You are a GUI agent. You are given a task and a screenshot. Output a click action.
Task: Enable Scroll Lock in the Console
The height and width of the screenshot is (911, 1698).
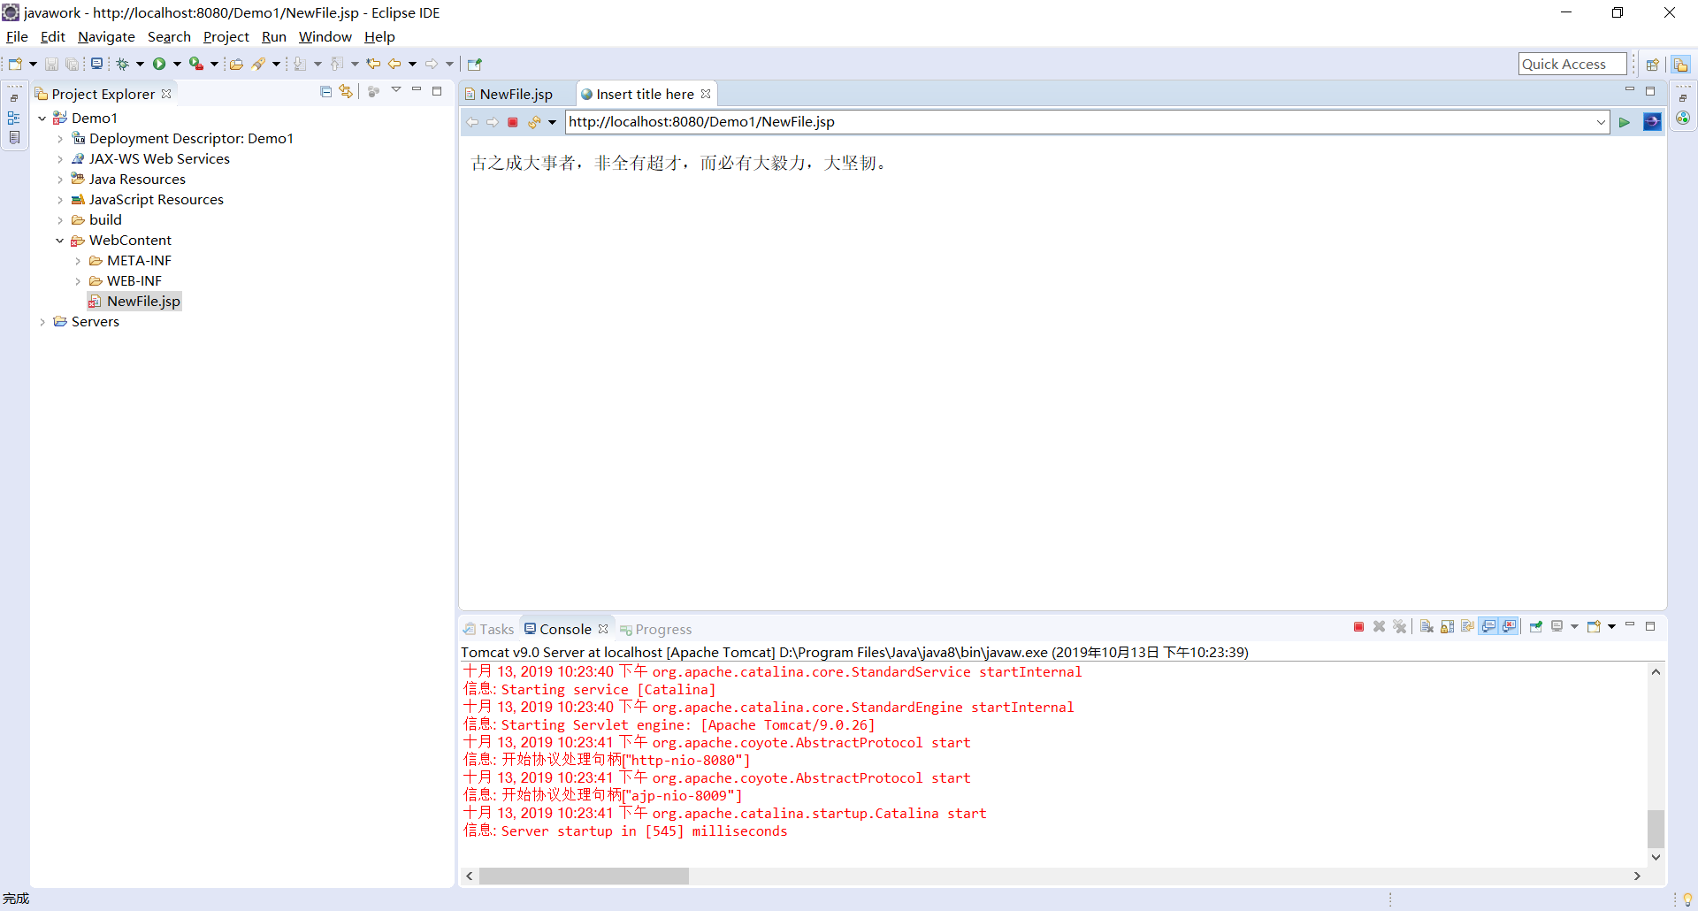pyautogui.click(x=1447, y=626)
